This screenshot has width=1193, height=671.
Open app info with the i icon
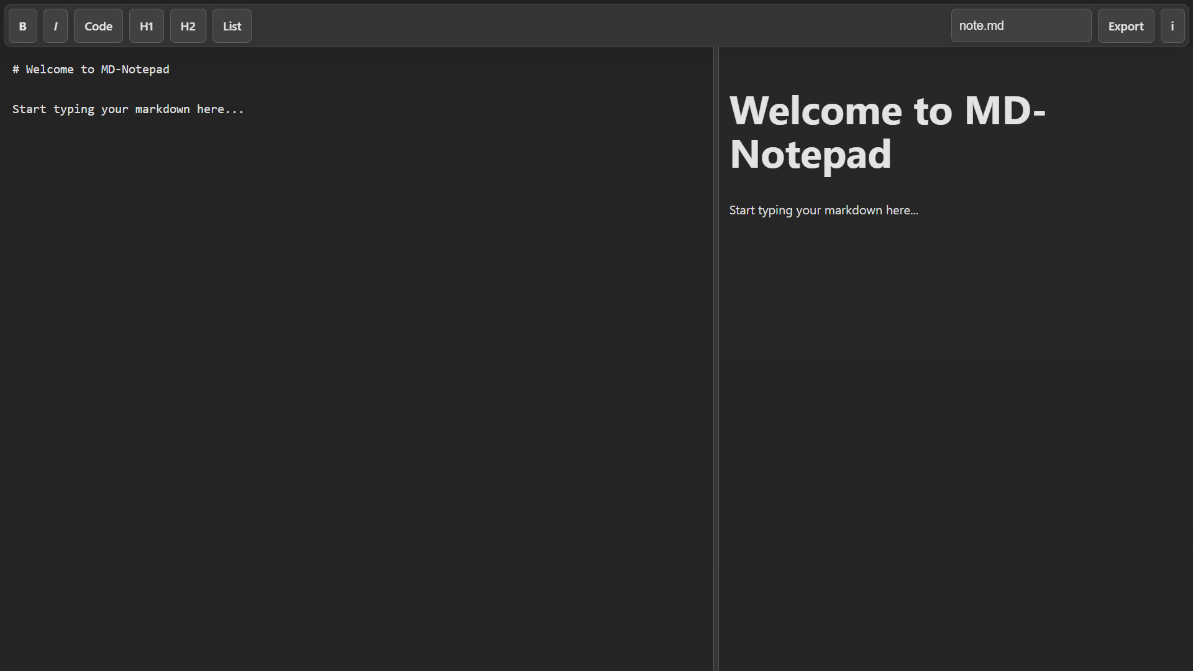(x=1172, y=25)
